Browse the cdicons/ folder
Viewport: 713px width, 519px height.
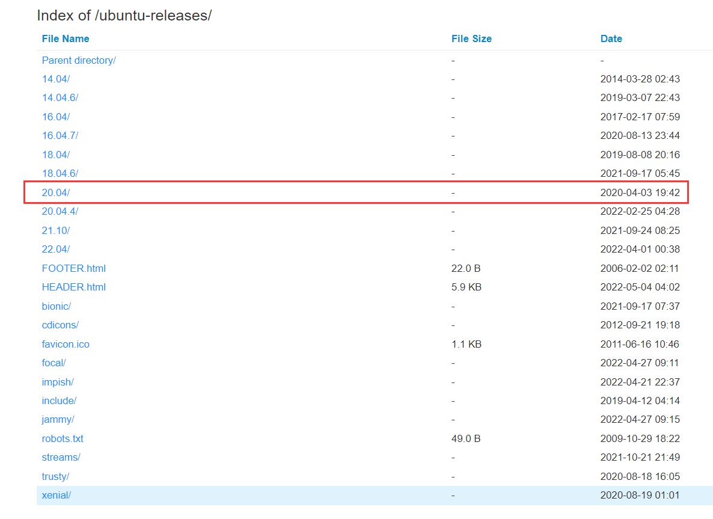(61, 325)
